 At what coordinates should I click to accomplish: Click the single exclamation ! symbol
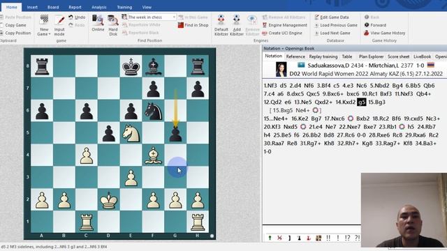point(338,238)
